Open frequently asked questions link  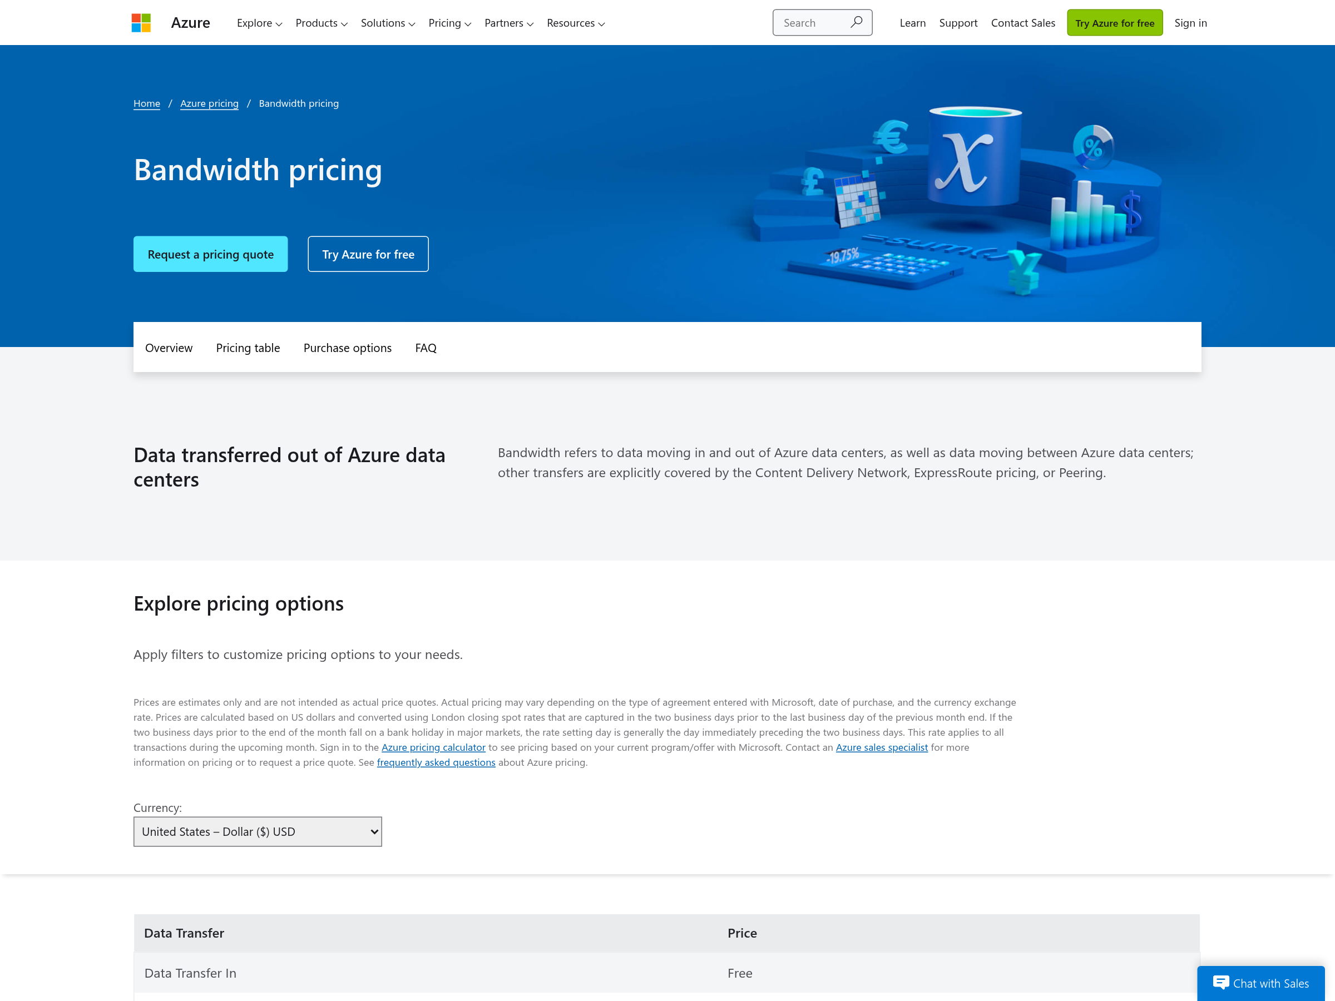(x=436, y=762)
